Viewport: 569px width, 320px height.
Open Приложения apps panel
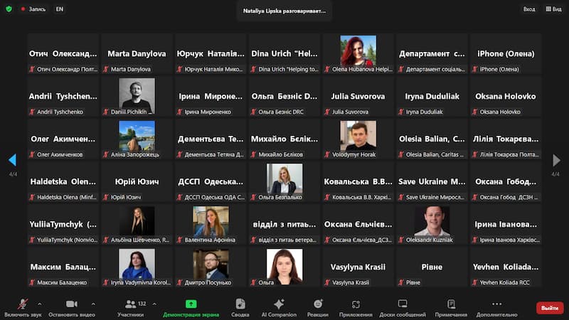tap(355, 306)
